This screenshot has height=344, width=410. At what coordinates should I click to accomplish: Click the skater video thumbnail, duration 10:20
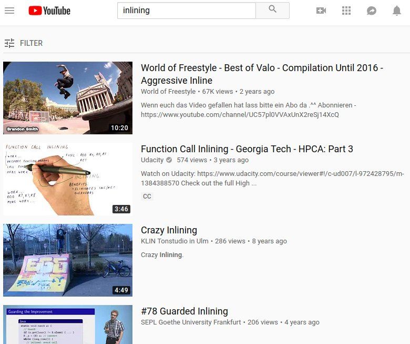tap(68, 98)
